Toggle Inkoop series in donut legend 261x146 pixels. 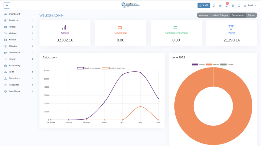198,64
